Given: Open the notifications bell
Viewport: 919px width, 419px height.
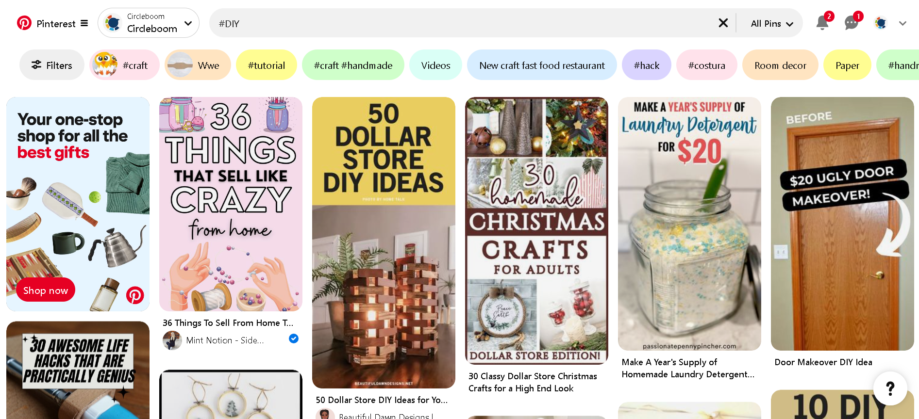Looking at the screenshot, I should [822, 23].
